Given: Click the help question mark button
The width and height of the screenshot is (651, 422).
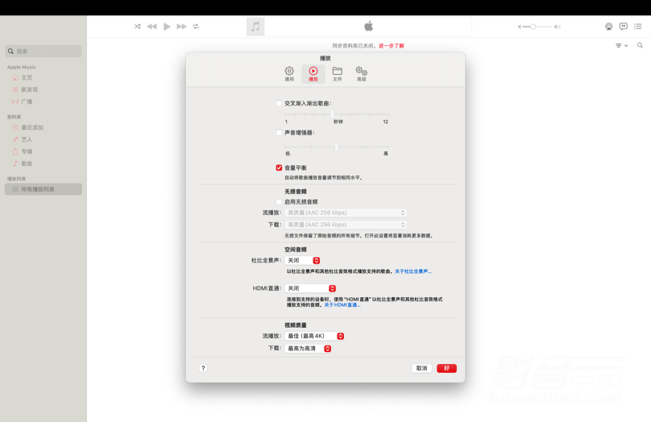Looking at the screenshot, I should click(x=203, y=368).
